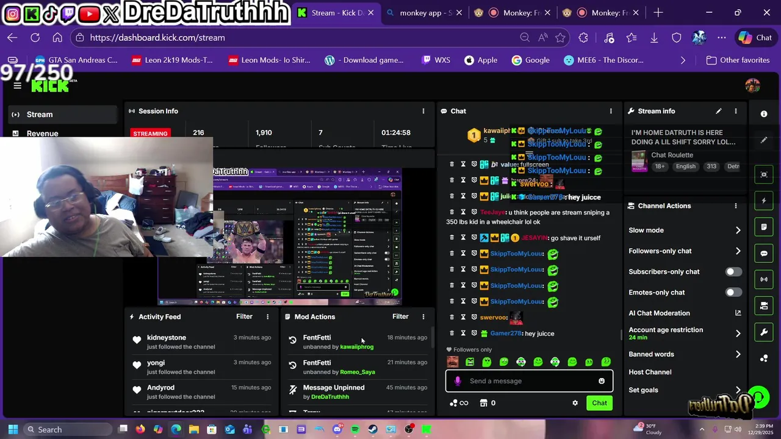
Task: Open Session Info three-dot options
Action: click(x=423, y=111)
